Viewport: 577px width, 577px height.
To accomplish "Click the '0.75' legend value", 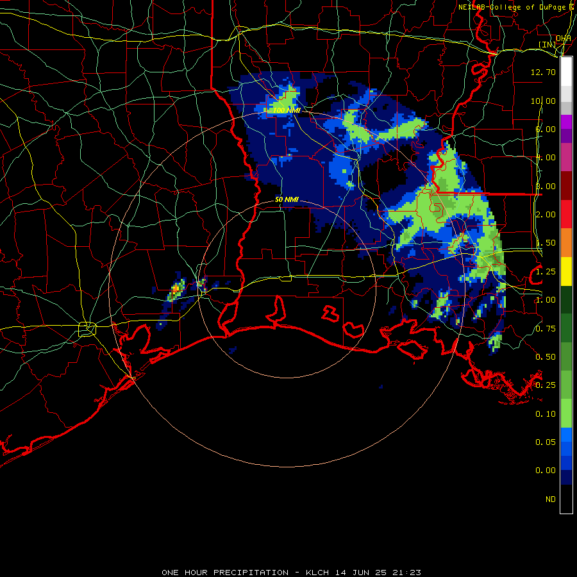I will (546, 329).
